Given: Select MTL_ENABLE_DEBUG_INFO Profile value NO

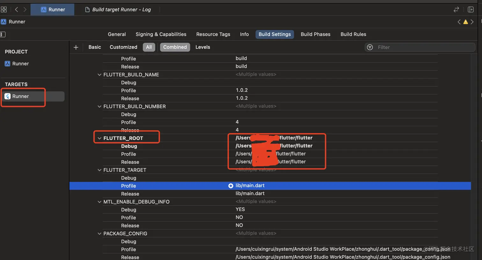Looking at the screenshot, I should [x=239, y=217].
